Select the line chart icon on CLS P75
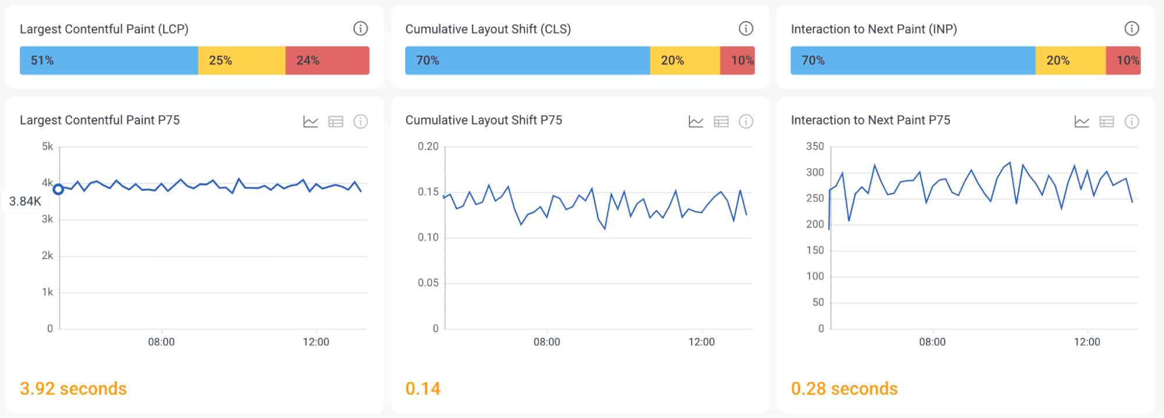Viewport: 1164px width, 418px height. 696,122
